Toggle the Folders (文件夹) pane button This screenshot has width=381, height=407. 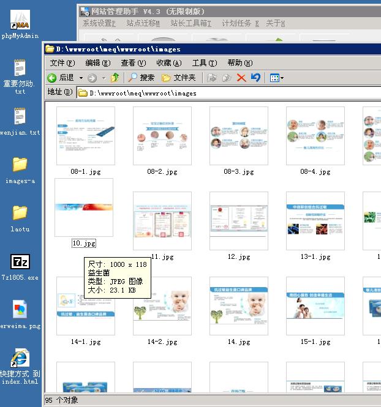click(x=178, y=78)
